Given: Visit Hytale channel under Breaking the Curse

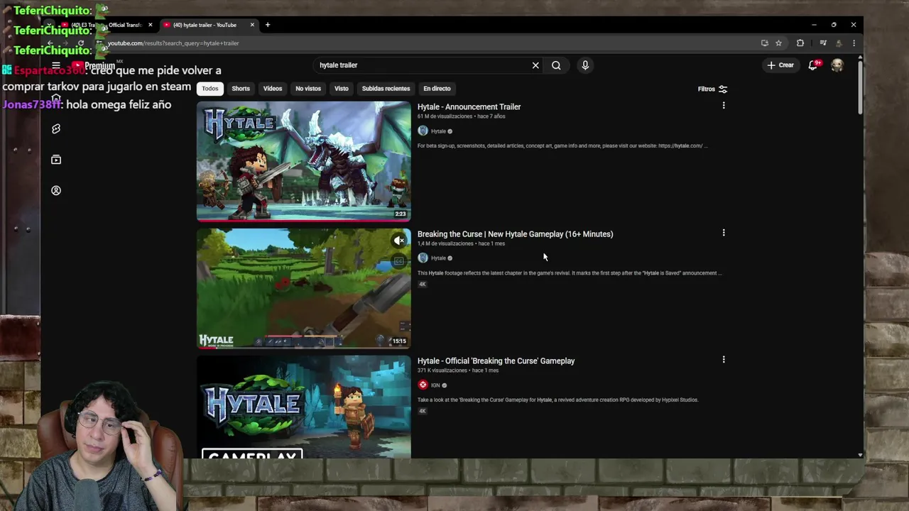Looking at the screenshot, I should coord(438,258).
